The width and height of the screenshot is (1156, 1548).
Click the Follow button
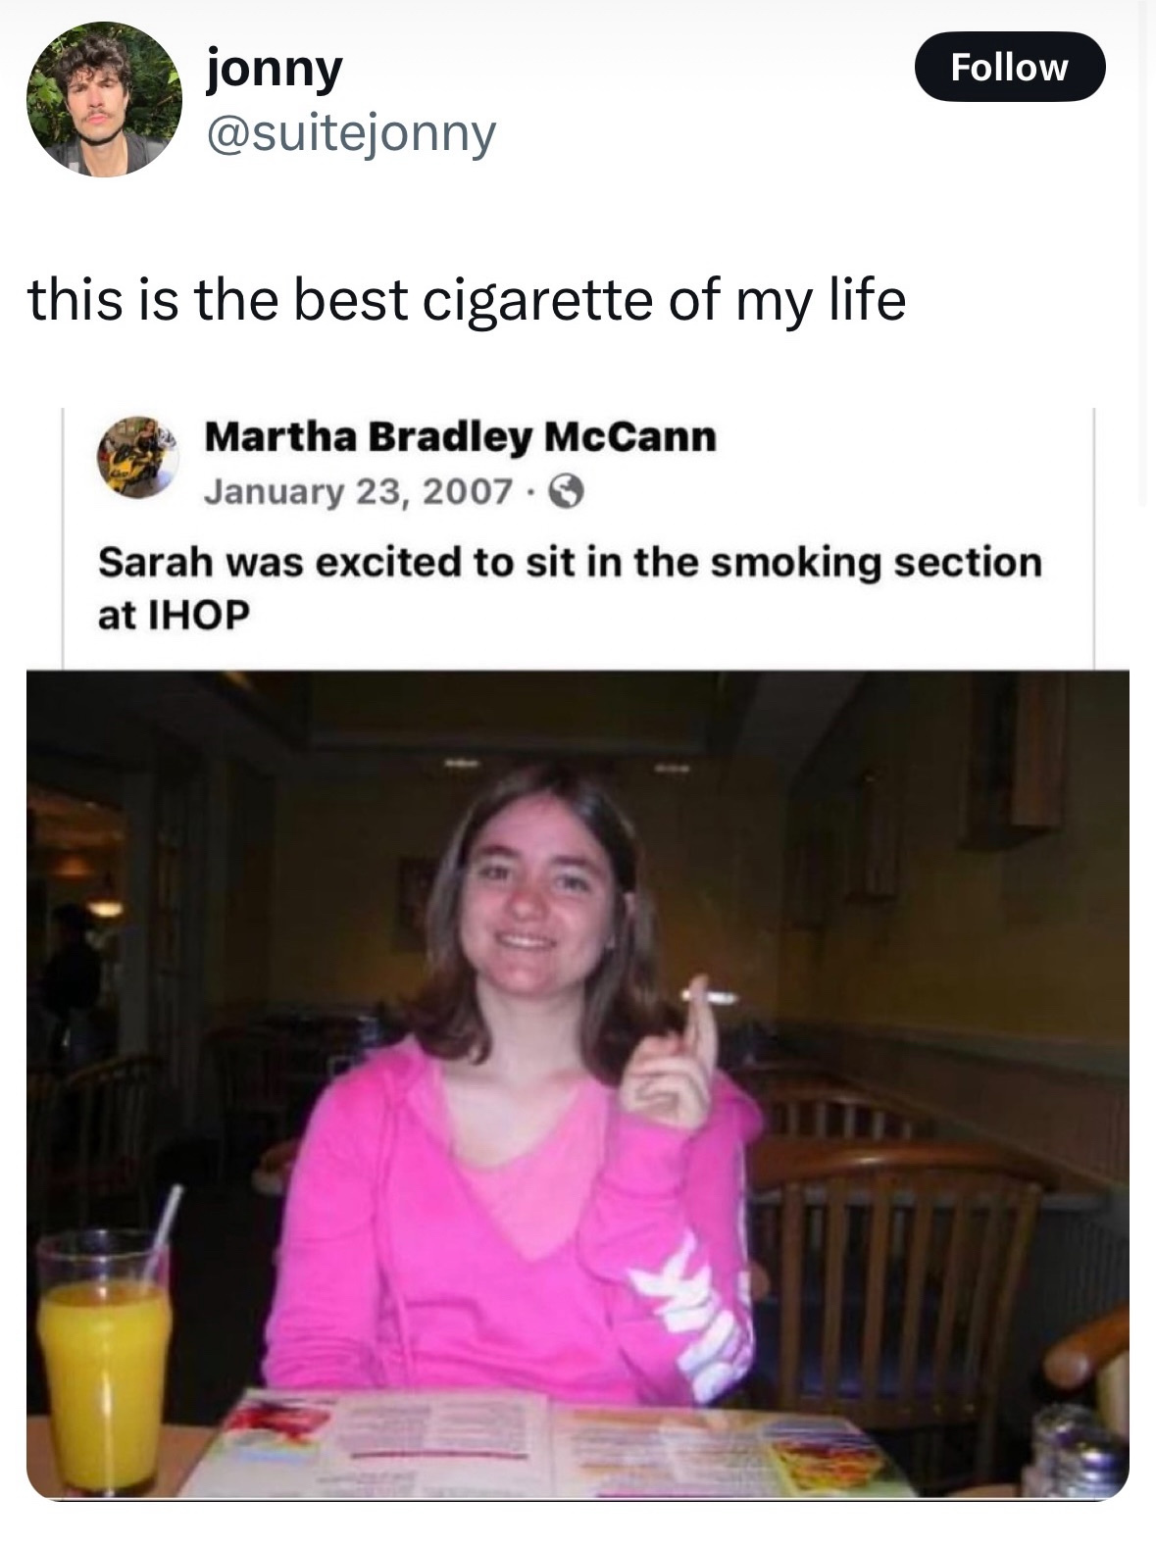pyautogui.click(x=1009, y=67)
